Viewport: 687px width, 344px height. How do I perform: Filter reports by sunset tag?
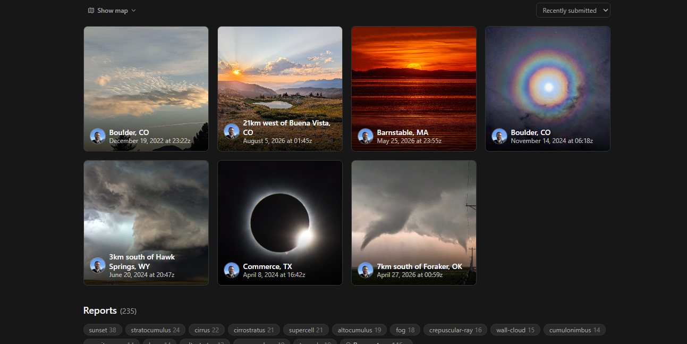(x=103, y=330)
